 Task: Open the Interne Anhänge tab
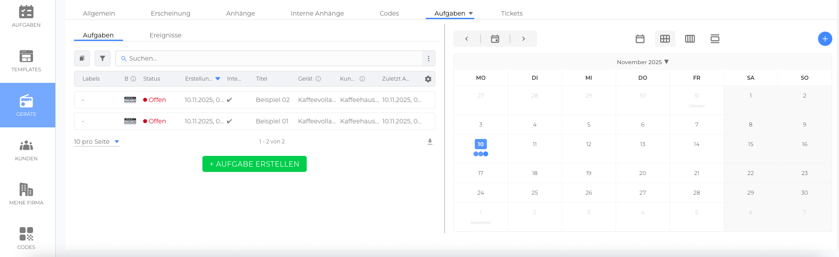(317, 13)
